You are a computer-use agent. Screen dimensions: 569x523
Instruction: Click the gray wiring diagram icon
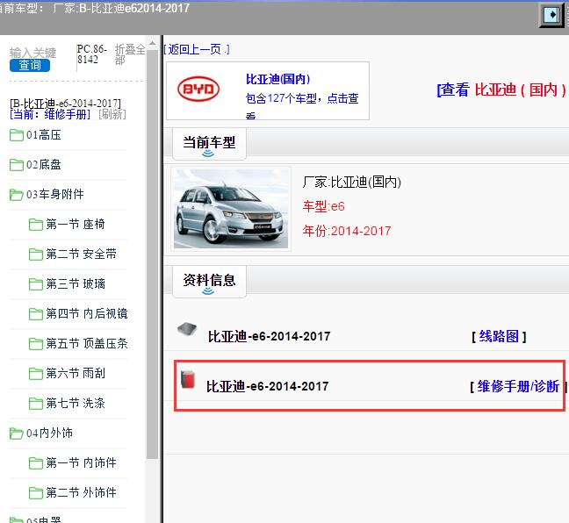pyautogui.click(x=187, y=329)
